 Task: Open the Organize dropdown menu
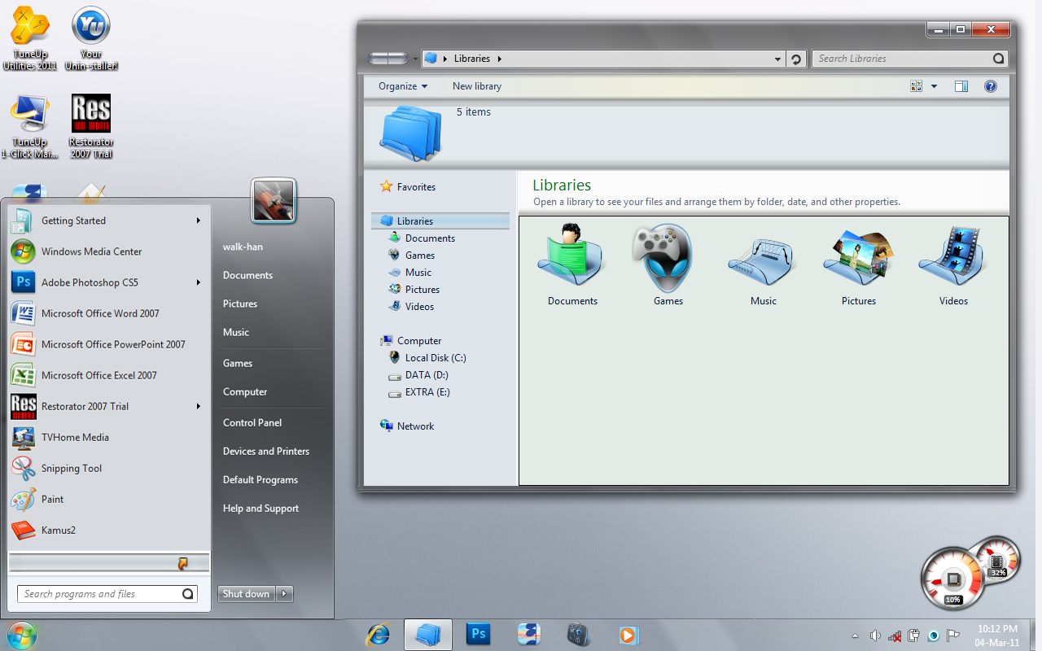[x=403, y=86]
